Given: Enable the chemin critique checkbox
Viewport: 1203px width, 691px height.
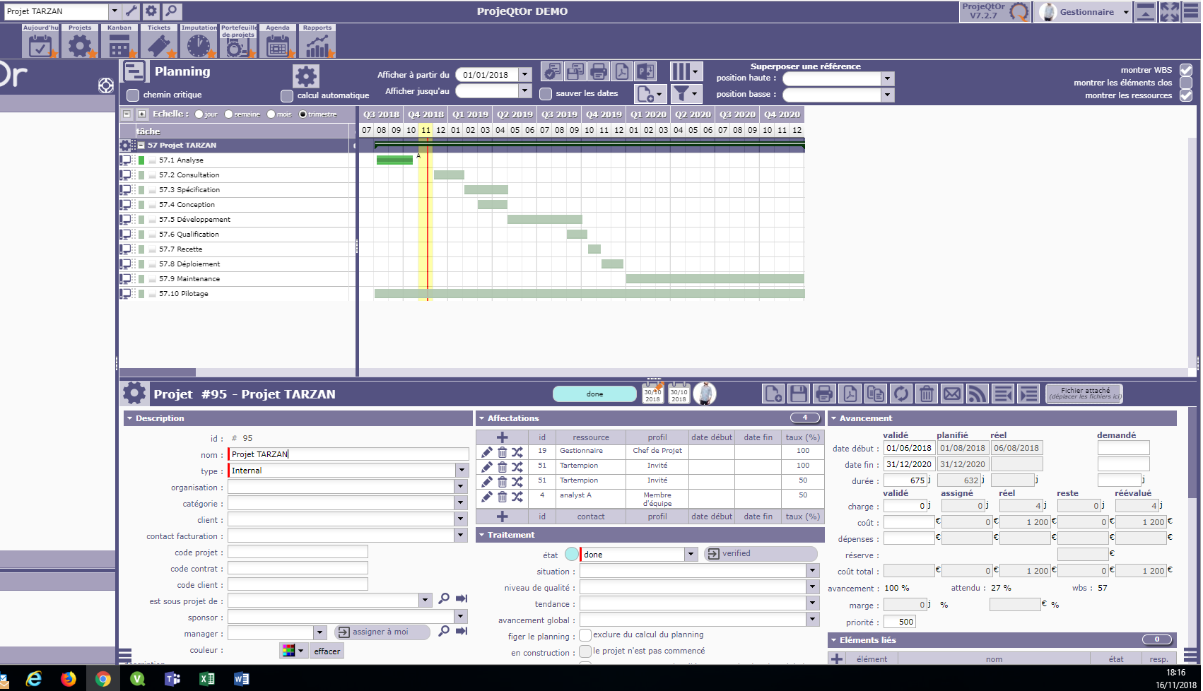Looking at the screenshot, I should (133, 95).
